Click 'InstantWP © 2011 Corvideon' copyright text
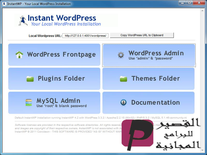The image size is (207, 155). (68, 132)
